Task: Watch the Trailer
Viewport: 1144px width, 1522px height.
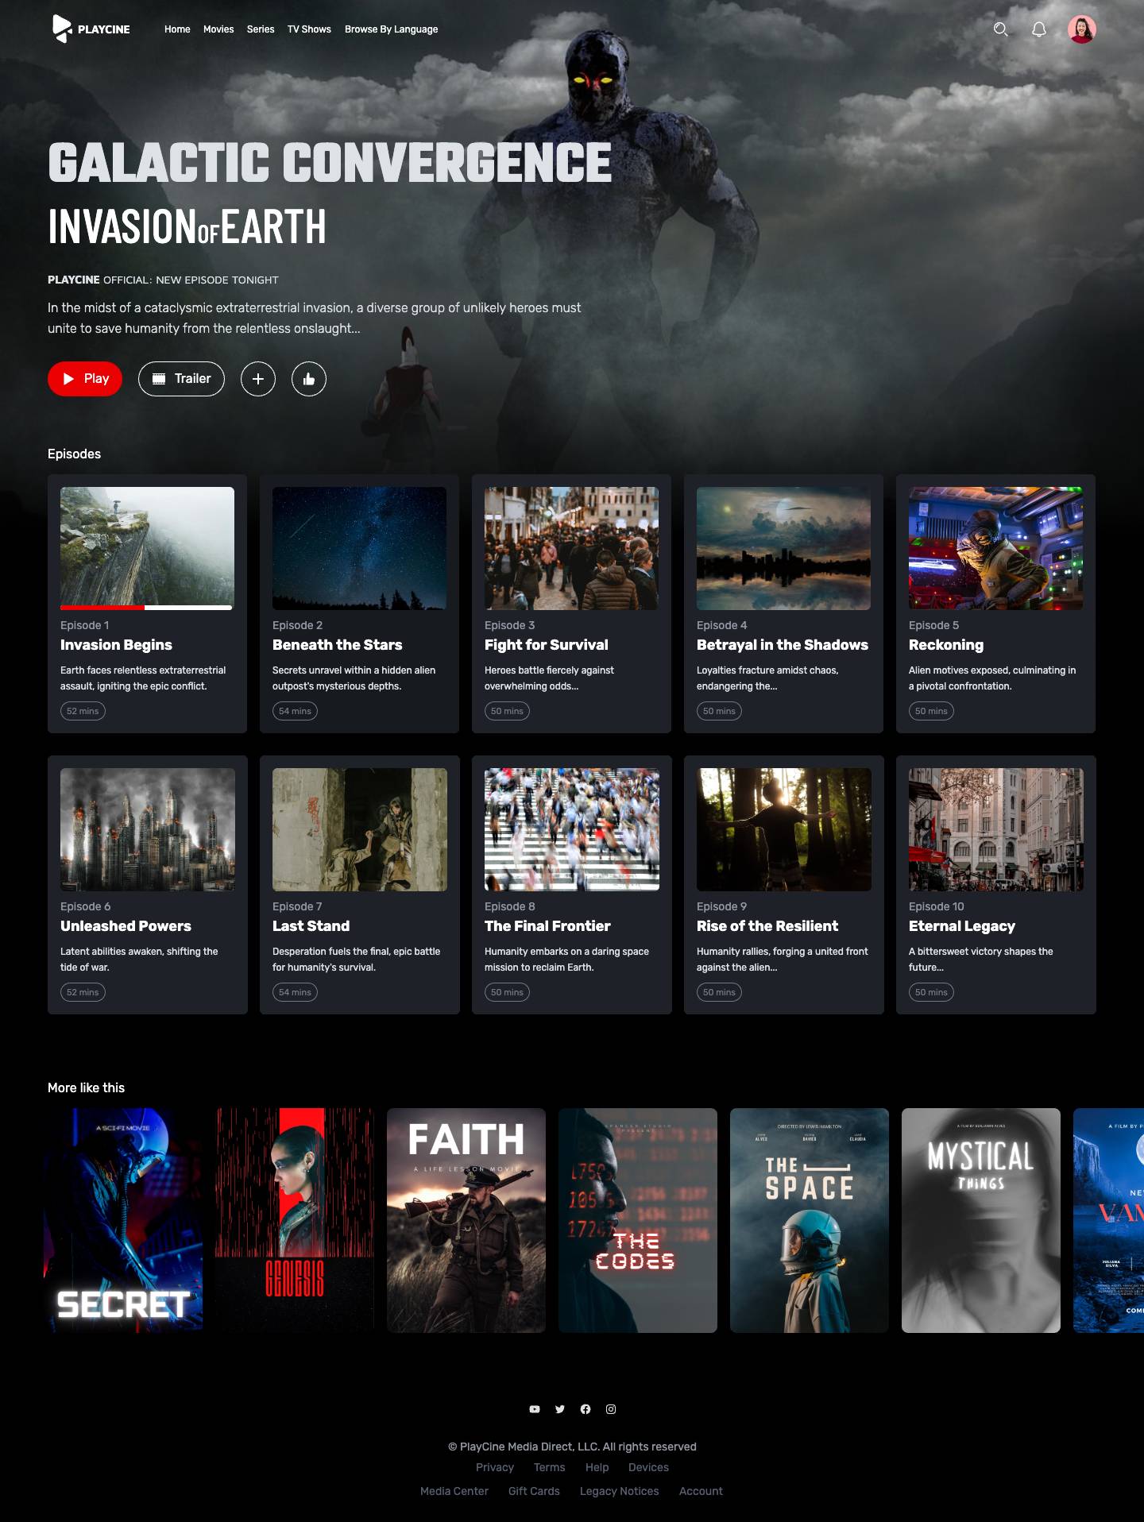Action: (x=181, y=379)
